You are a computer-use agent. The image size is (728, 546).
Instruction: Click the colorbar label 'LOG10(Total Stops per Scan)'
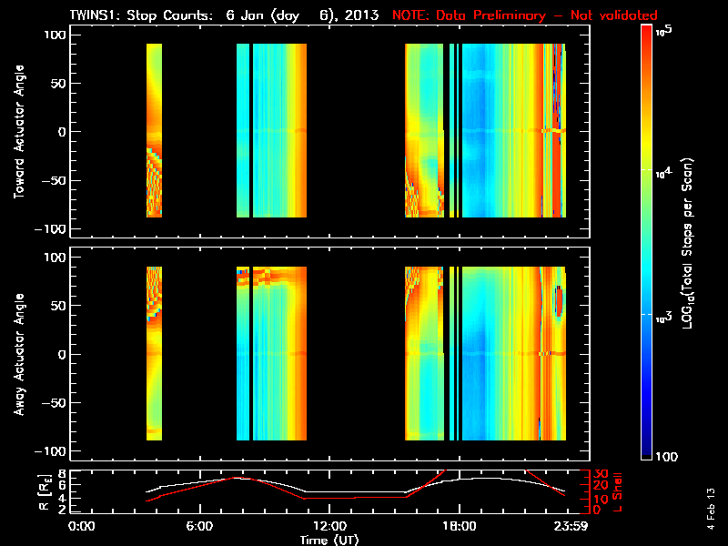coord(688,243)
